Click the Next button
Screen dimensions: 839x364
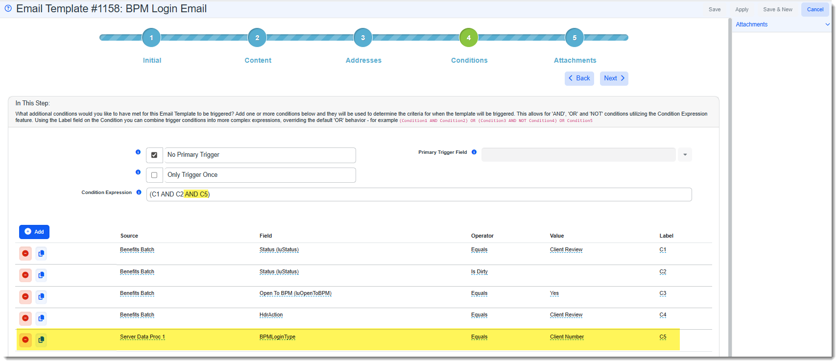614,78
